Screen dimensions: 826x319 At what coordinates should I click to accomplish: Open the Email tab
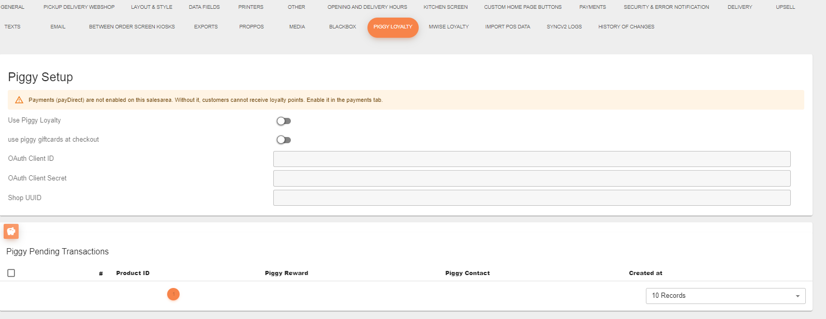[x=58, y=27]
